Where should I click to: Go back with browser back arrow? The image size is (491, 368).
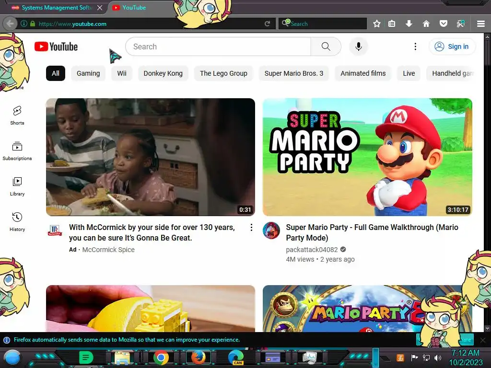(x=10, y=23)
